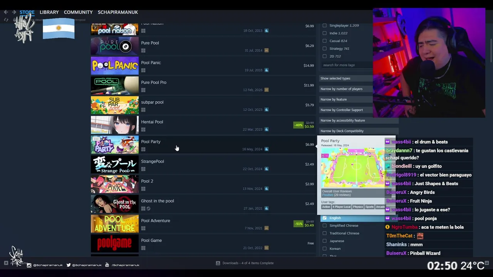Click the -51% discount badge for Pool Adventure
493x277 pixels.
(x=298, y=224)
